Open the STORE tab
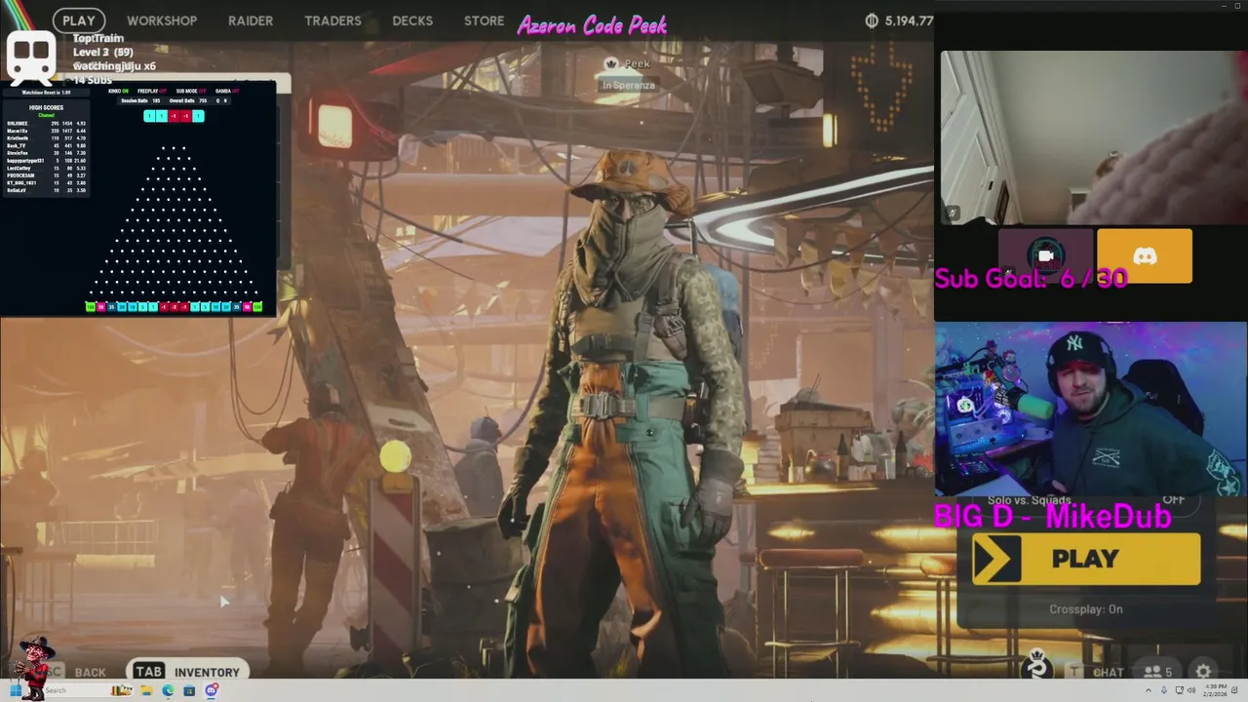 [484, 20]
